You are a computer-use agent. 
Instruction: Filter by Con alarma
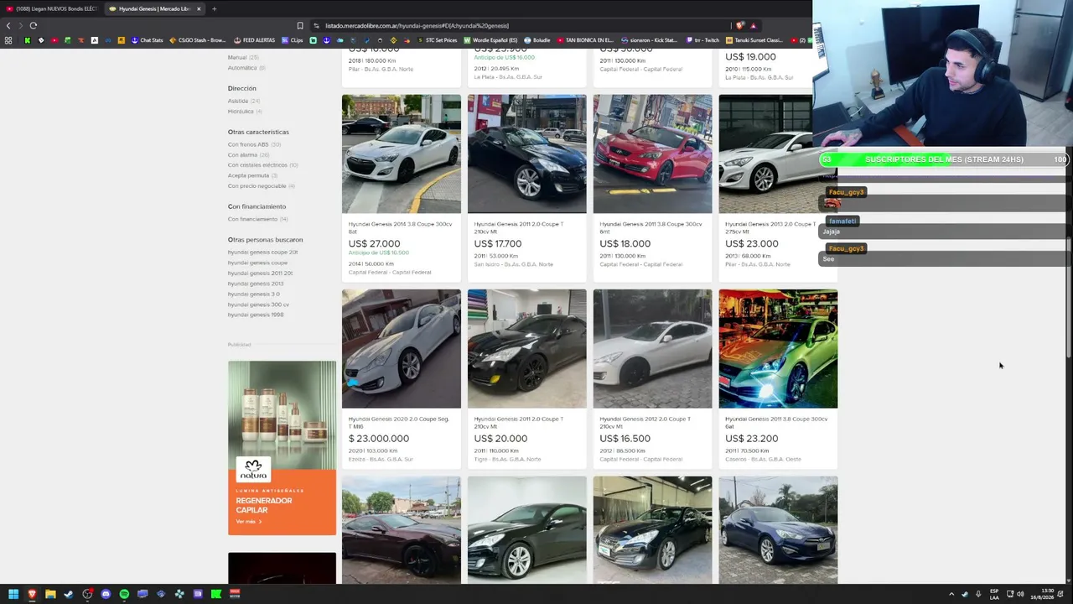248,155
